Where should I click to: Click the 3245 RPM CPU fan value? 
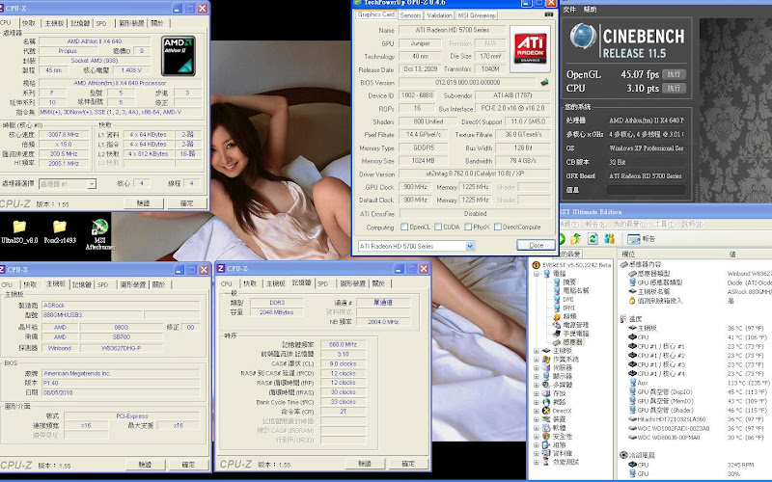point(740,465)
